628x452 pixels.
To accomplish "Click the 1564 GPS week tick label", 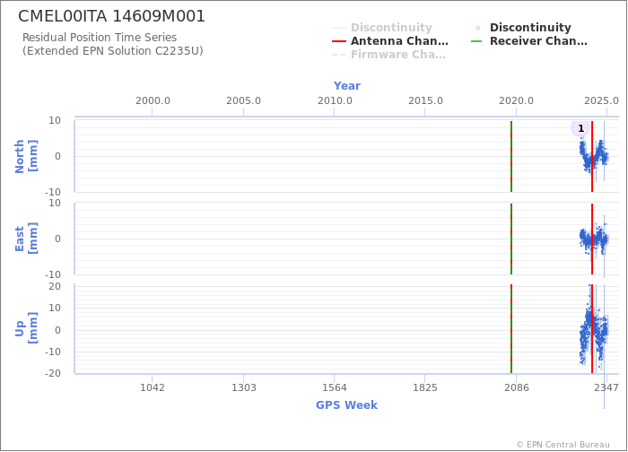I will (x=335, y=387).
